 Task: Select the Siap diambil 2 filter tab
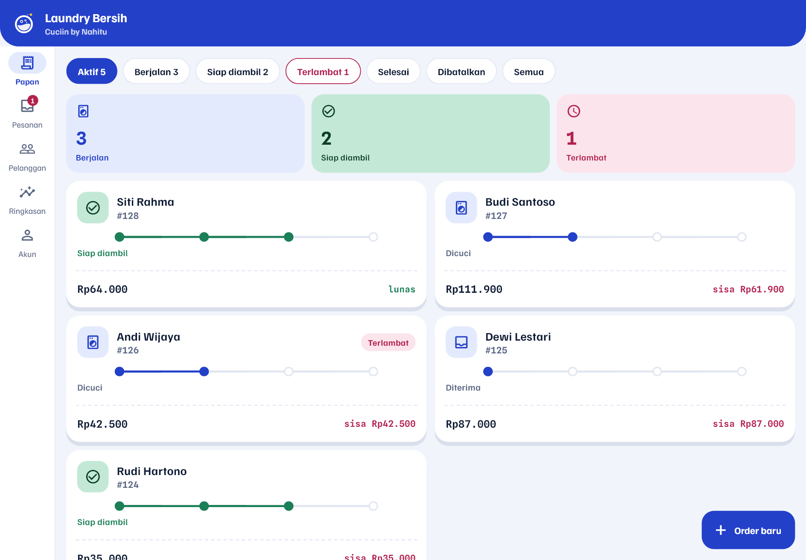(x=238, y=71)
